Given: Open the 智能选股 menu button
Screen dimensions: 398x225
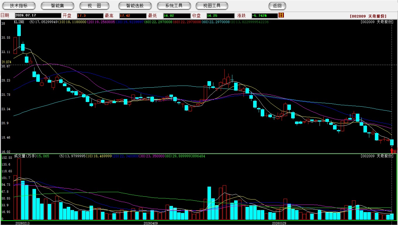Looking at the screenshot, I should click(x=135, y=6).
